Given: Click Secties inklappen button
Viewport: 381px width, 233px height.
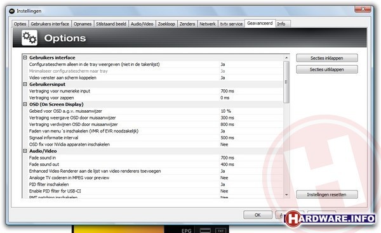Looking at the screenshot, I should [327, 58].
